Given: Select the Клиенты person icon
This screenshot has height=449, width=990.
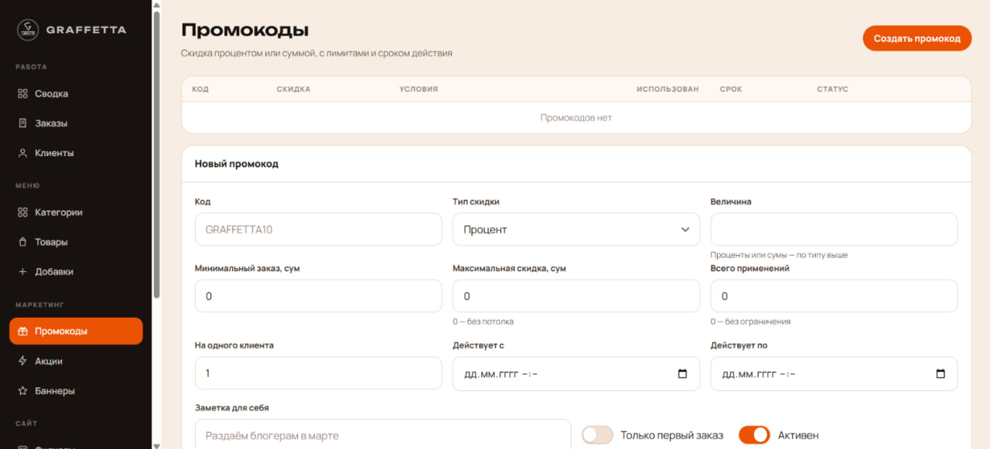Looking at the screenshot, I should coord(22,153).
